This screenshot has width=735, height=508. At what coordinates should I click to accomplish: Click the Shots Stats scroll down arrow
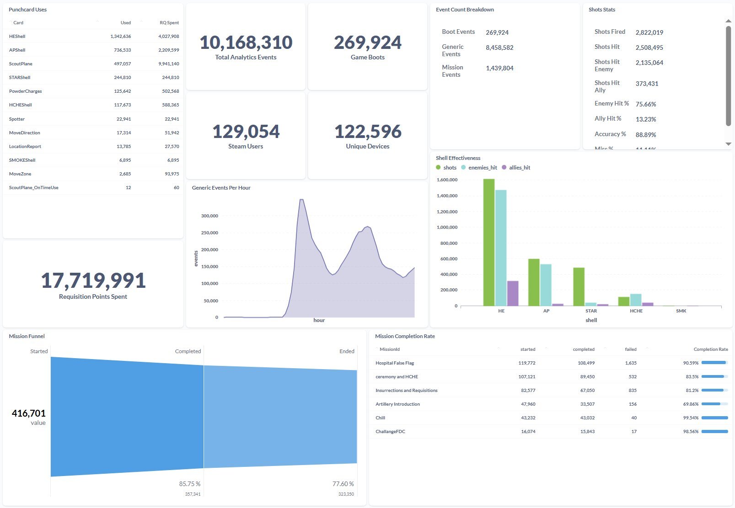click(x=729, y=144)
